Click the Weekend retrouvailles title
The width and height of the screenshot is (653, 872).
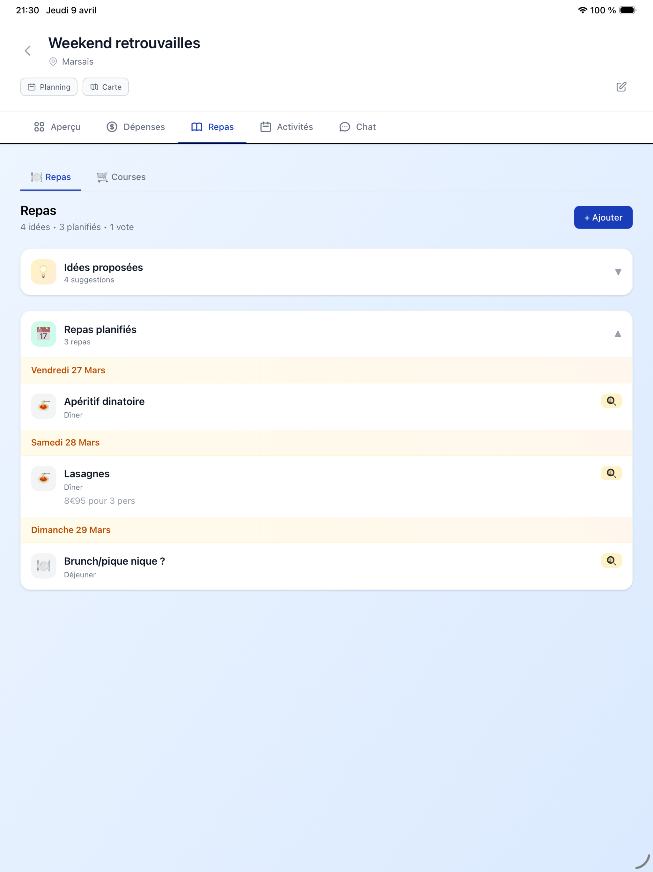pos(124,43)
